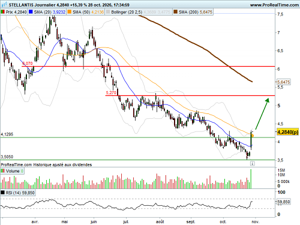The height and width of the screenshot is (225, 300).
Task: Click the août month label on time axis
Action: [x=160, y=221]
